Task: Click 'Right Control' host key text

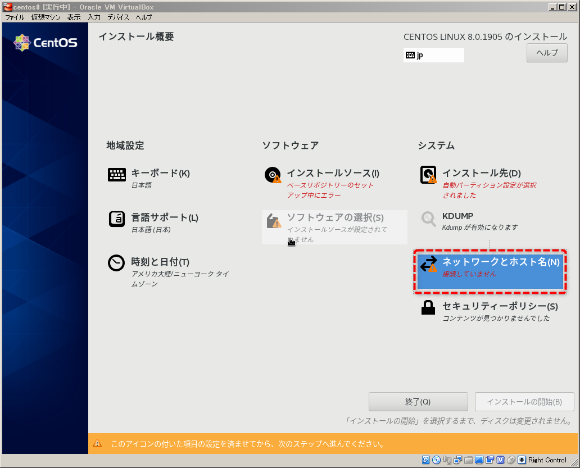Action: click(547, 460)
